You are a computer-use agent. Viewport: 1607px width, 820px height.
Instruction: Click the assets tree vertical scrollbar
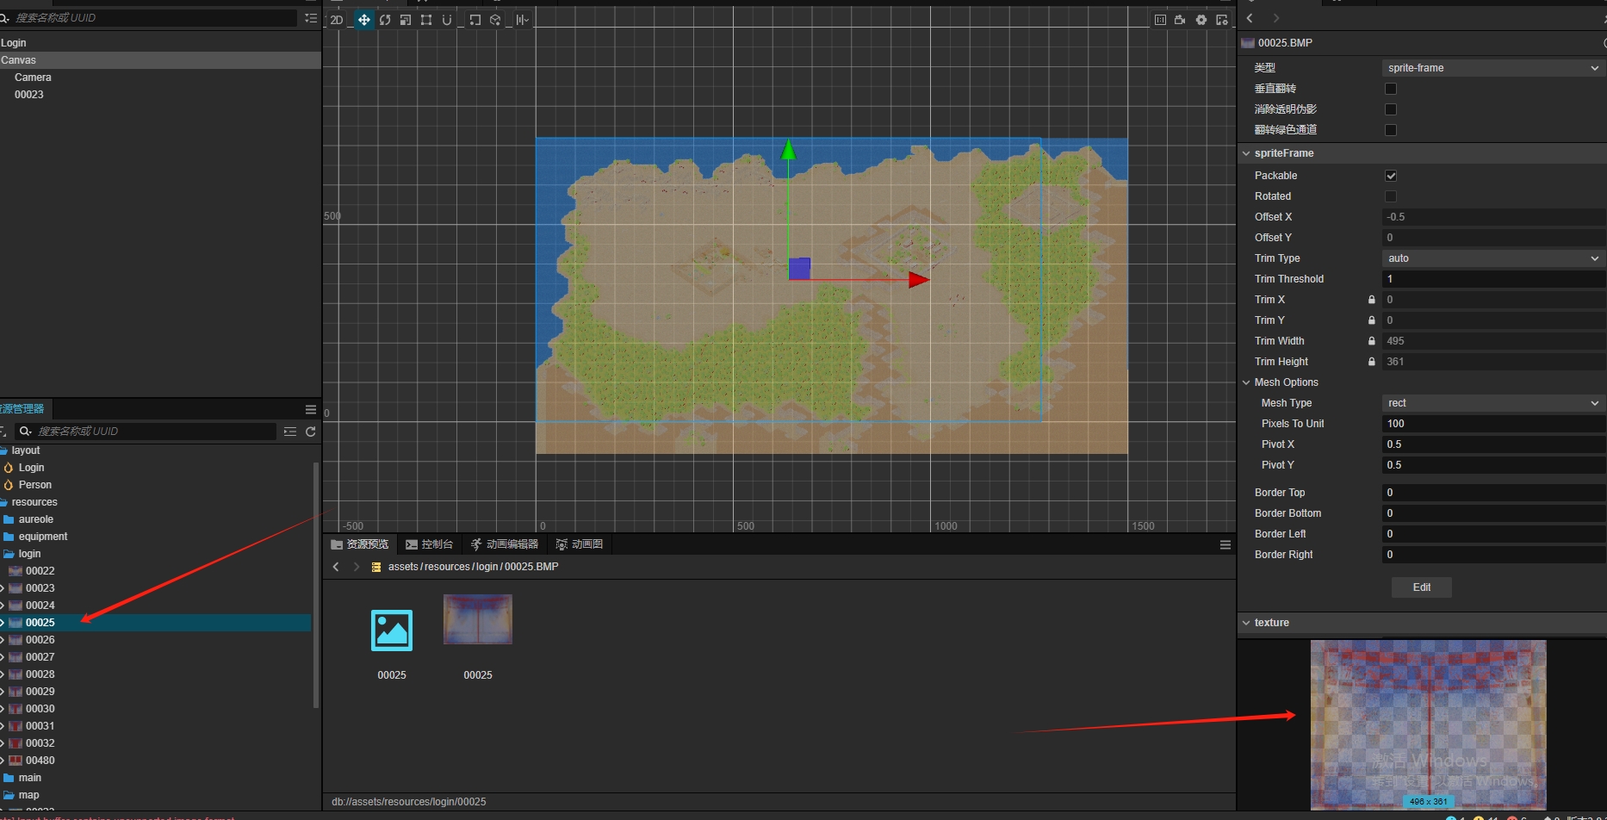tap(316, 586)
